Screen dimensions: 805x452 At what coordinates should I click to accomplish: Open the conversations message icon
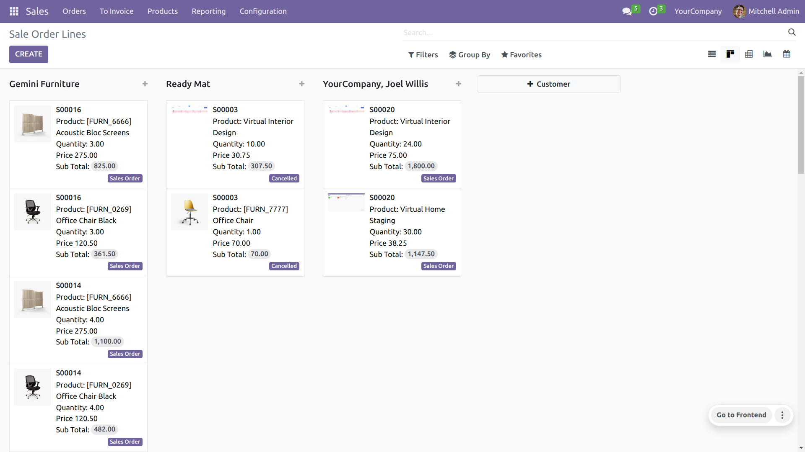[627, 11]
